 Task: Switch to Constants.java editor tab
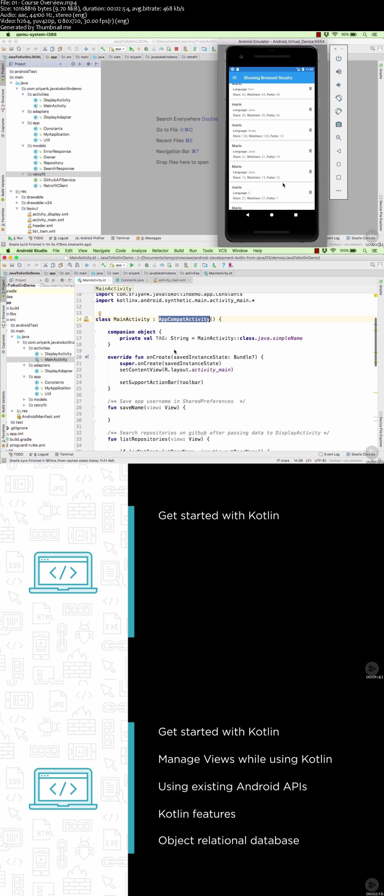click(x=132, y=280)
